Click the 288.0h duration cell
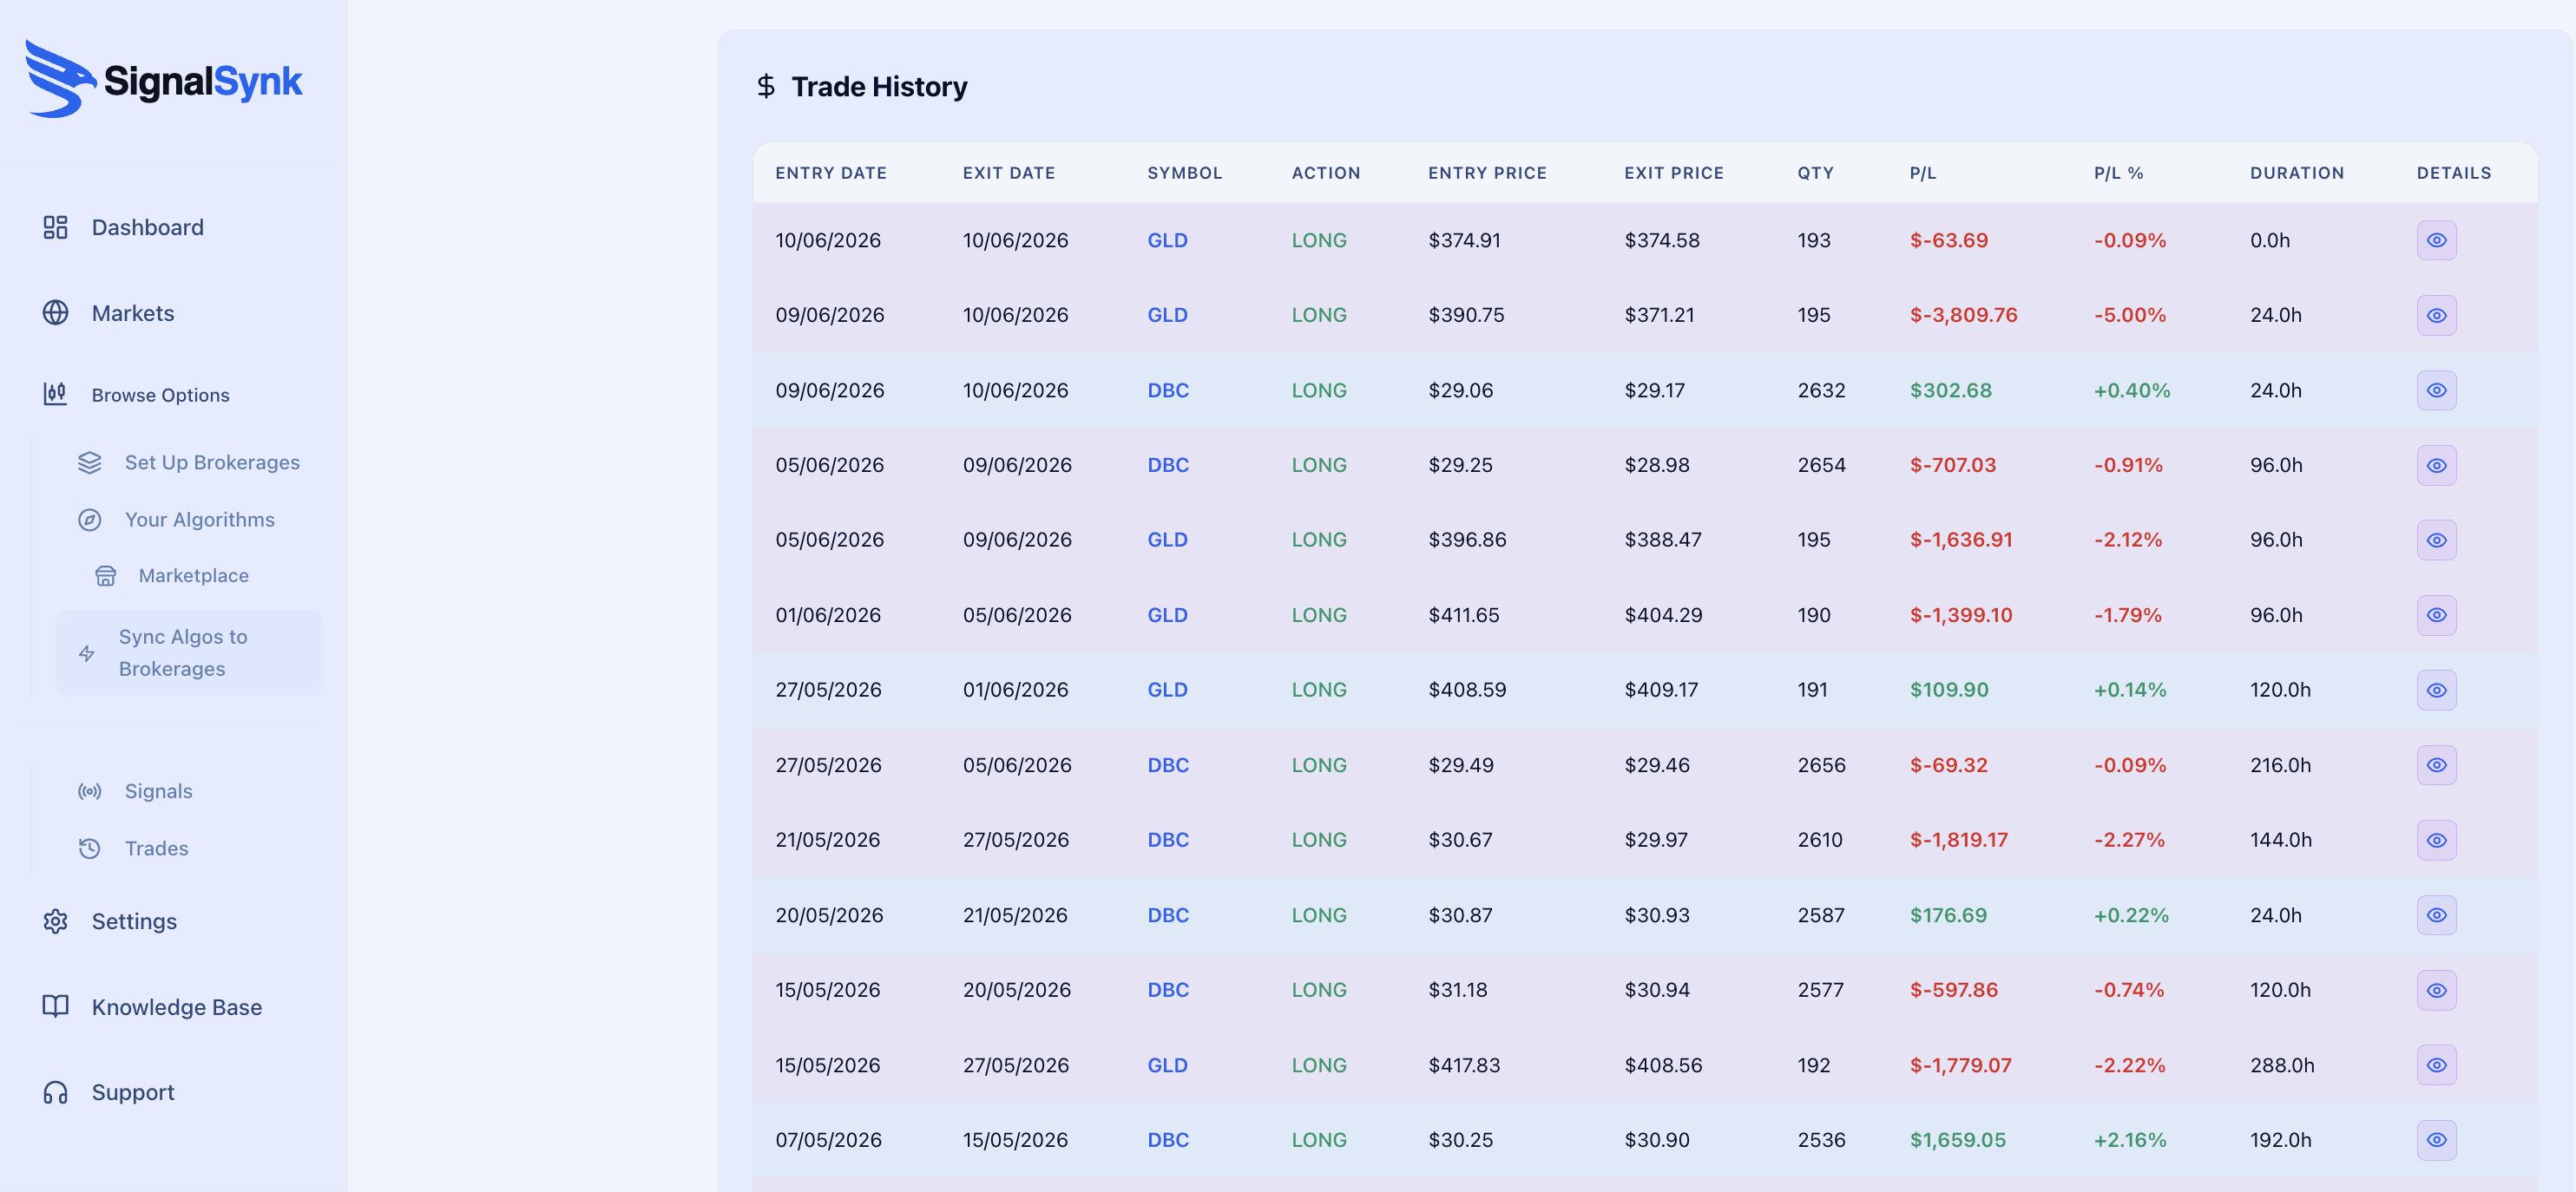Image resolution: width=2576 pixels, height=1192 pixels. coord(2281,1064)
